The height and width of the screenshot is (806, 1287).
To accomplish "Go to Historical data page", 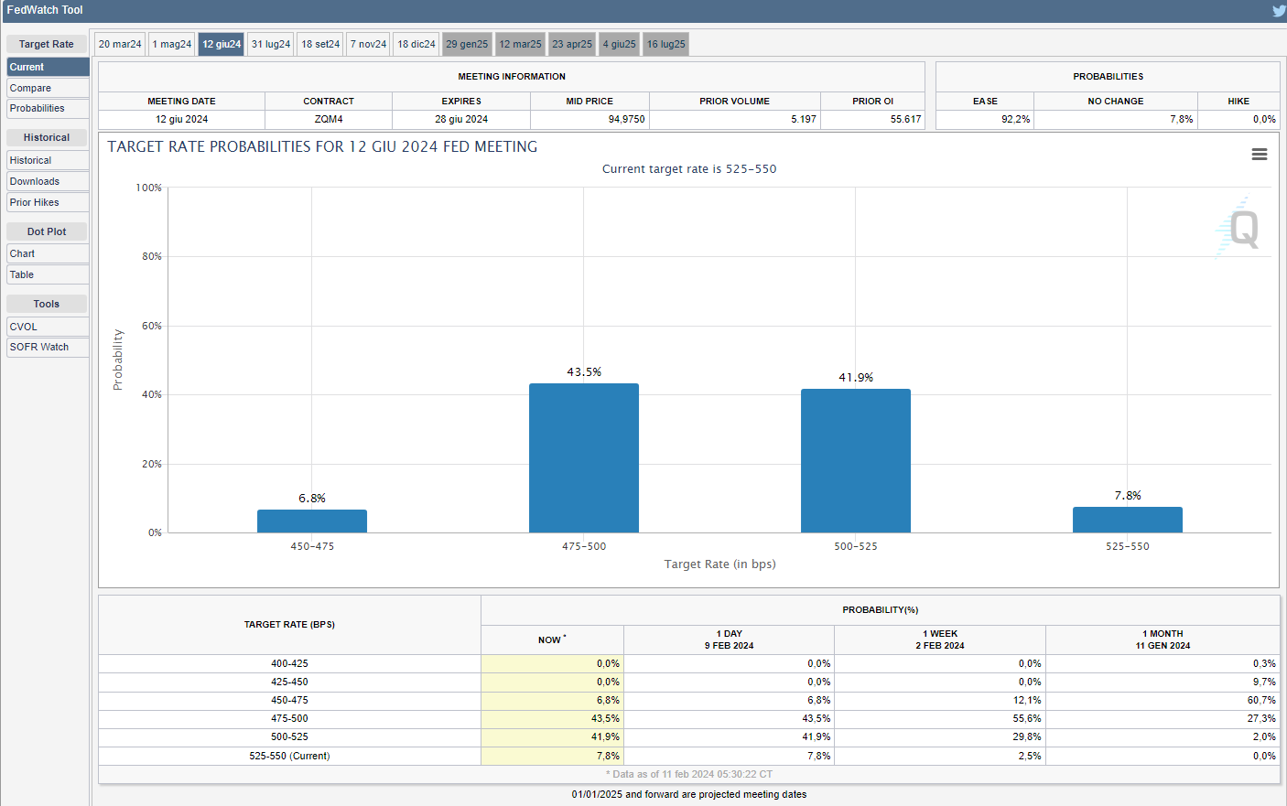I will (48, 160).
